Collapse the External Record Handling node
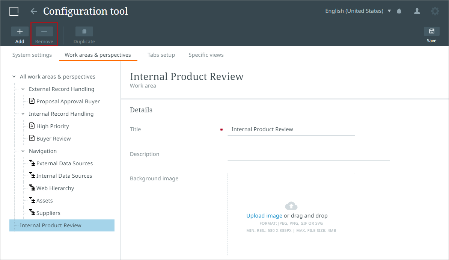Viewport: 449px width, 260px height. (x=23, y=89)
